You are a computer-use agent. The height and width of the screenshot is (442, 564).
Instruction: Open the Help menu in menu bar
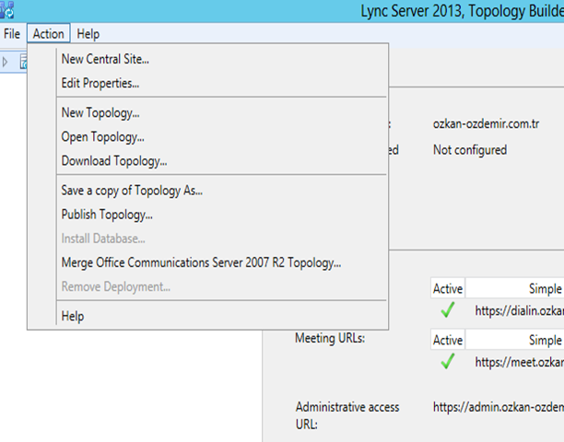[88, 34]
